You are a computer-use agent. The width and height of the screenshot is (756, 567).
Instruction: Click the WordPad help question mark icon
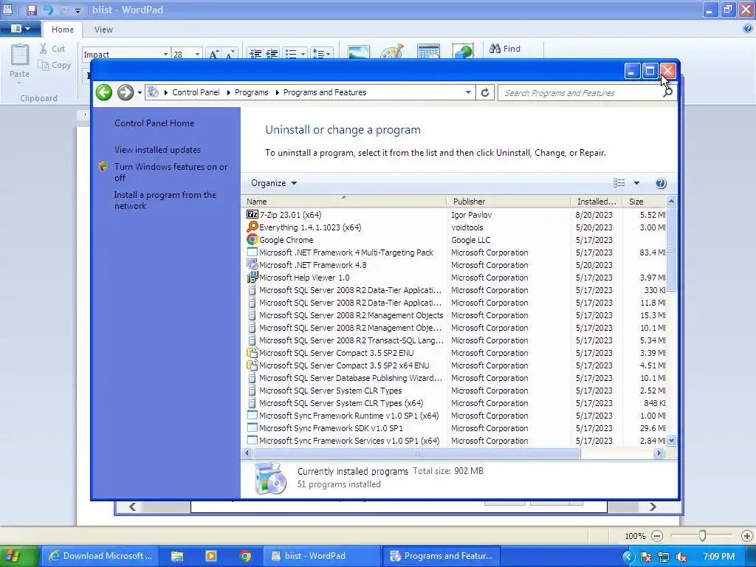click(x=748, y=29)
